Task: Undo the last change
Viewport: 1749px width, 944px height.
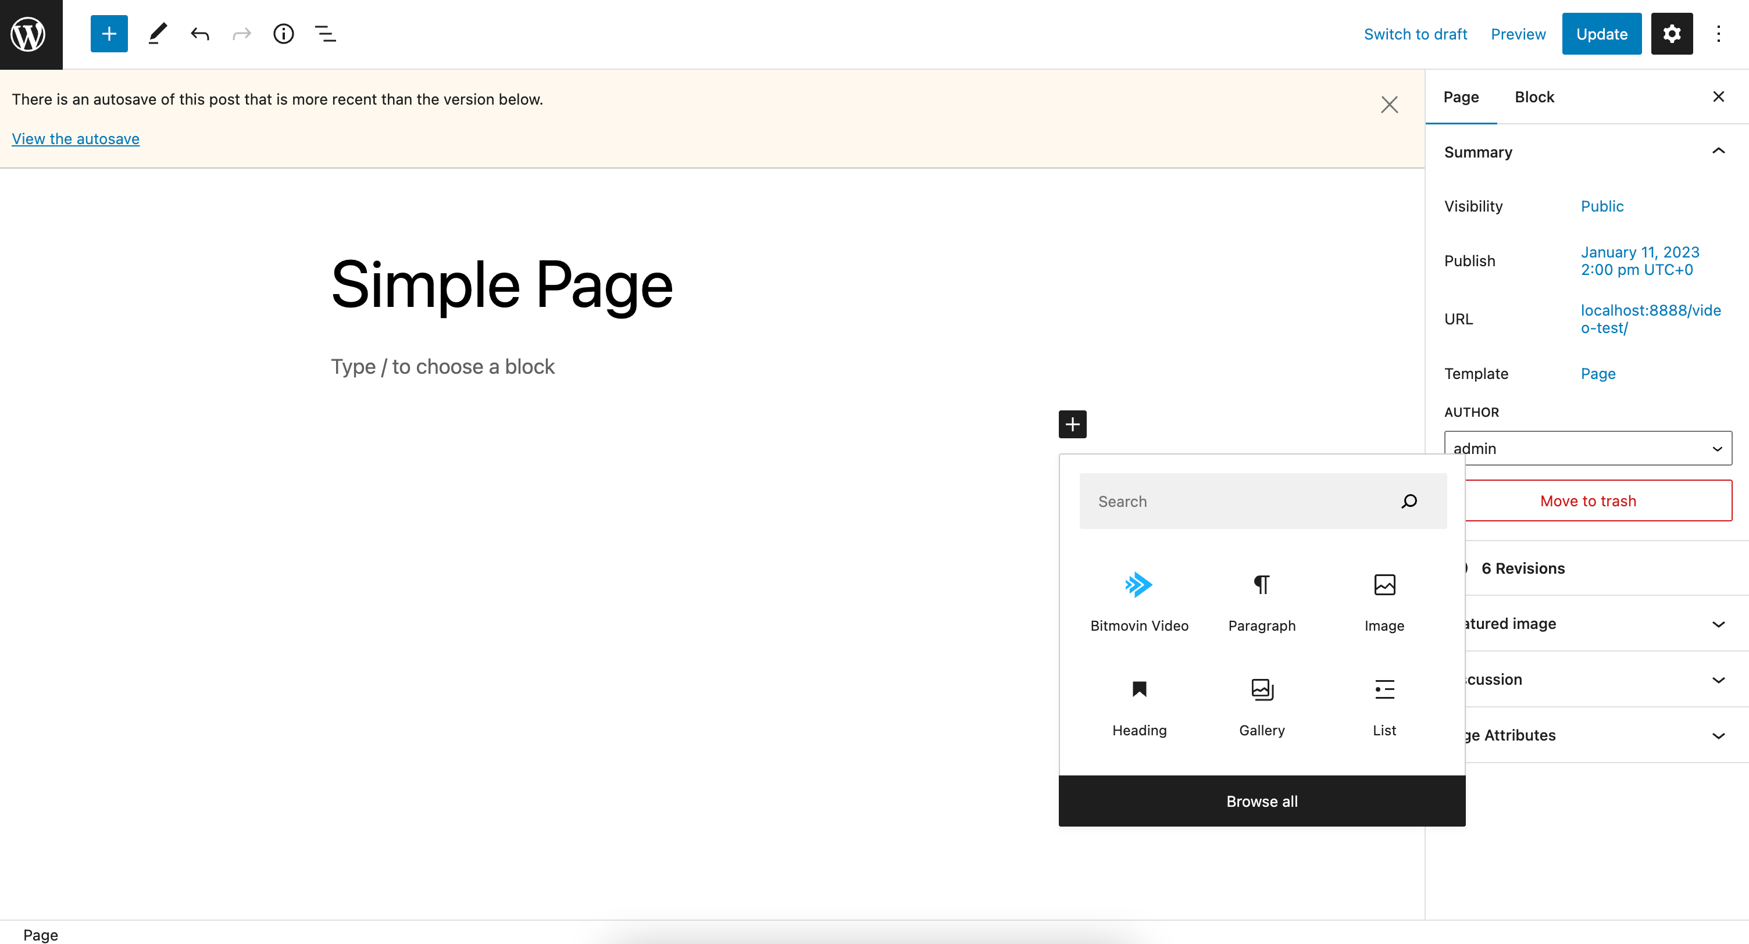Action: (199, 34)
